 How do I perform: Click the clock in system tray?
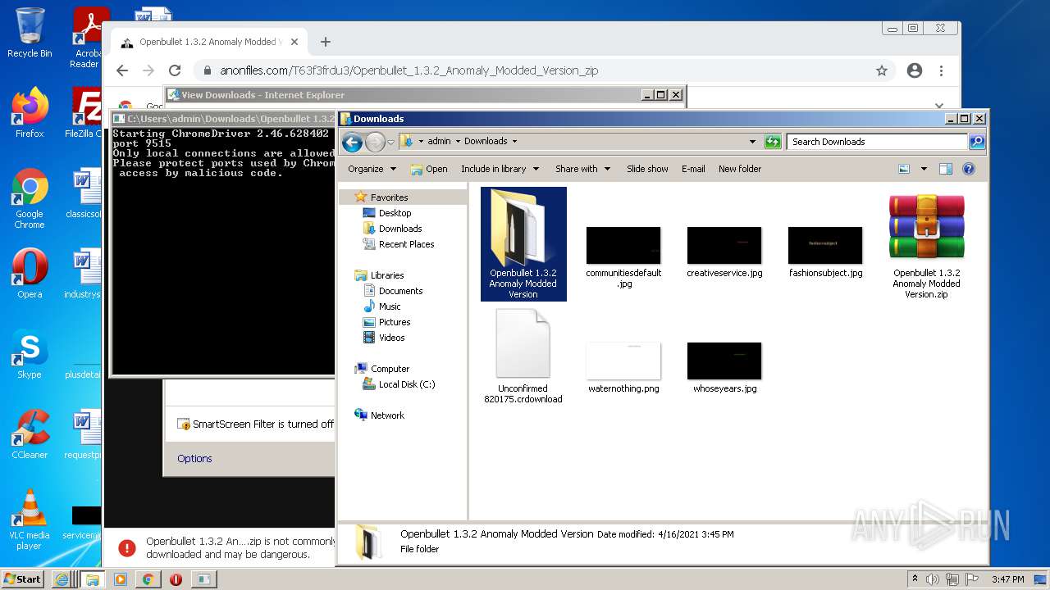click(x=1007, y=579)
